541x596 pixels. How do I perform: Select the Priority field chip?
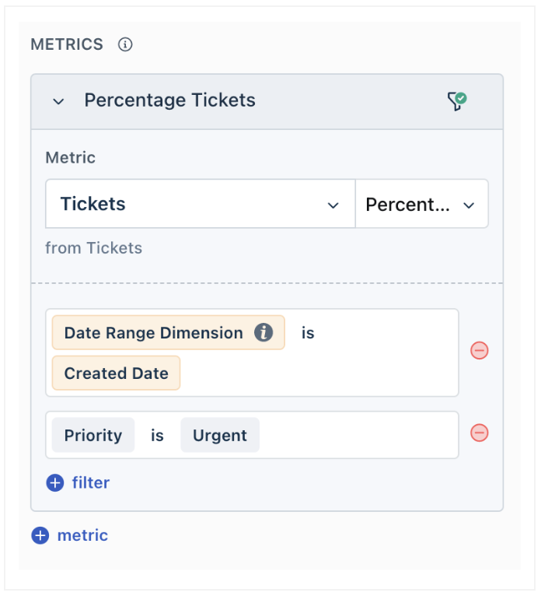pos(93,436)
